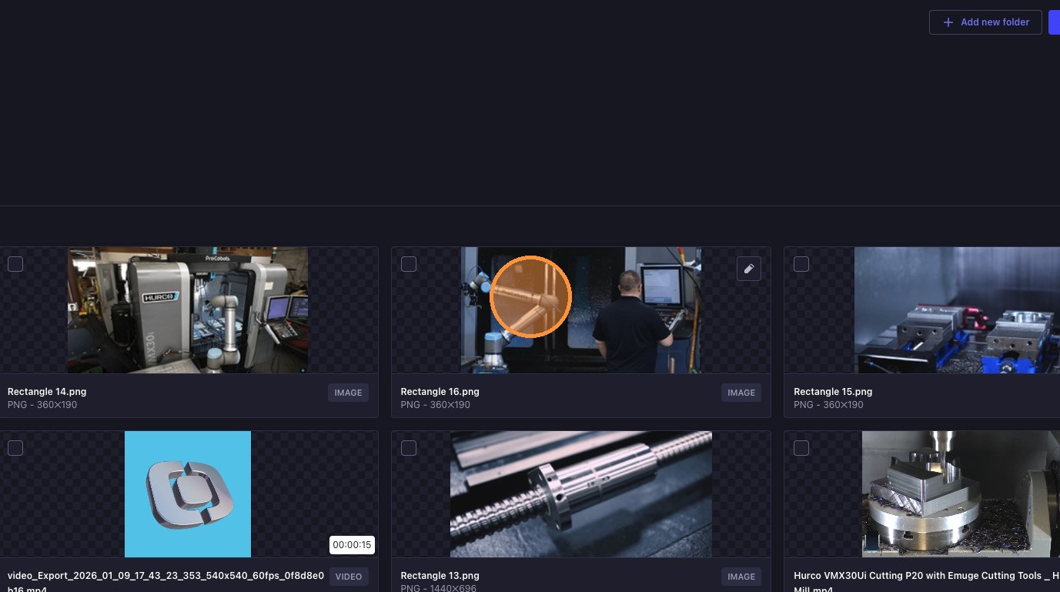Select the blue logo video checkbox

click(15, 448)
